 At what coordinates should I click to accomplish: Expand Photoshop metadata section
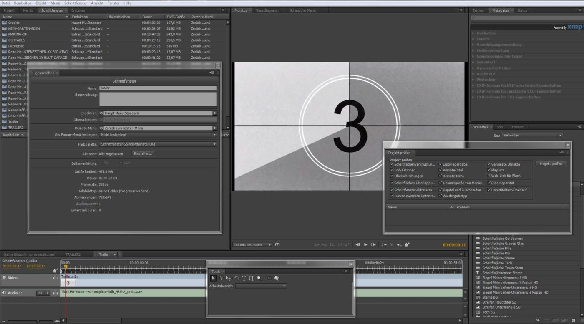pos(473,80)
